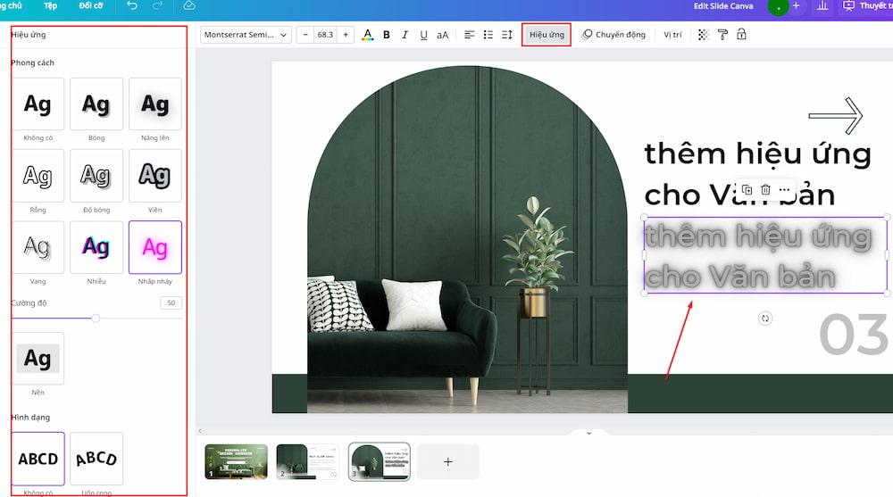The height and width of the screenshot is (497, 893).
Task: Click the Hiệu ứng toolbar button
Action: [x=547, y=35]
